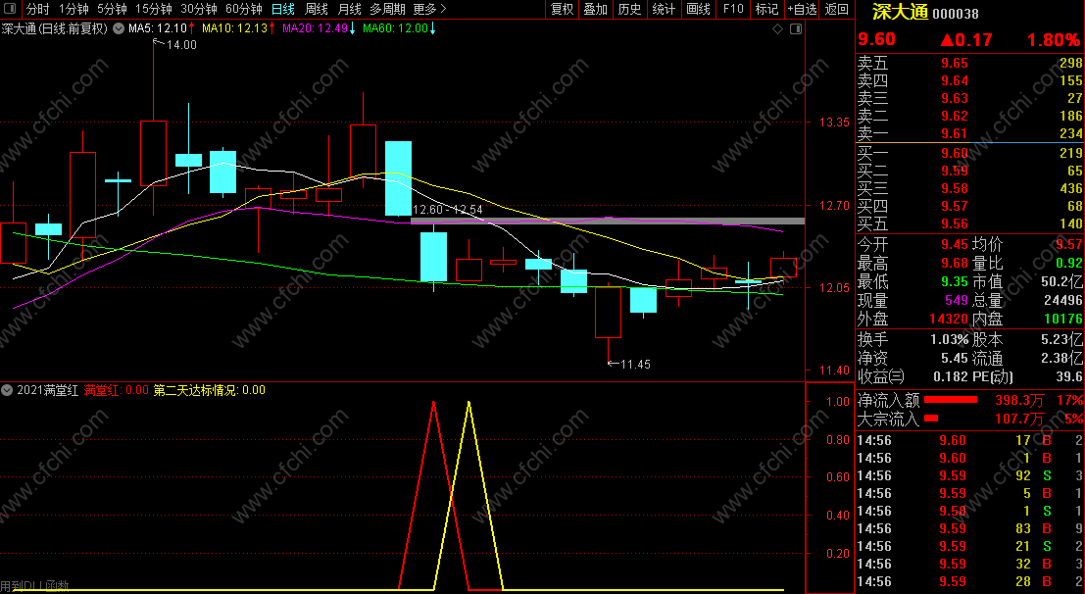1085x594 pixels.
Task: Click the 最低 value 9.35
Action: click(x=955, y=281)
